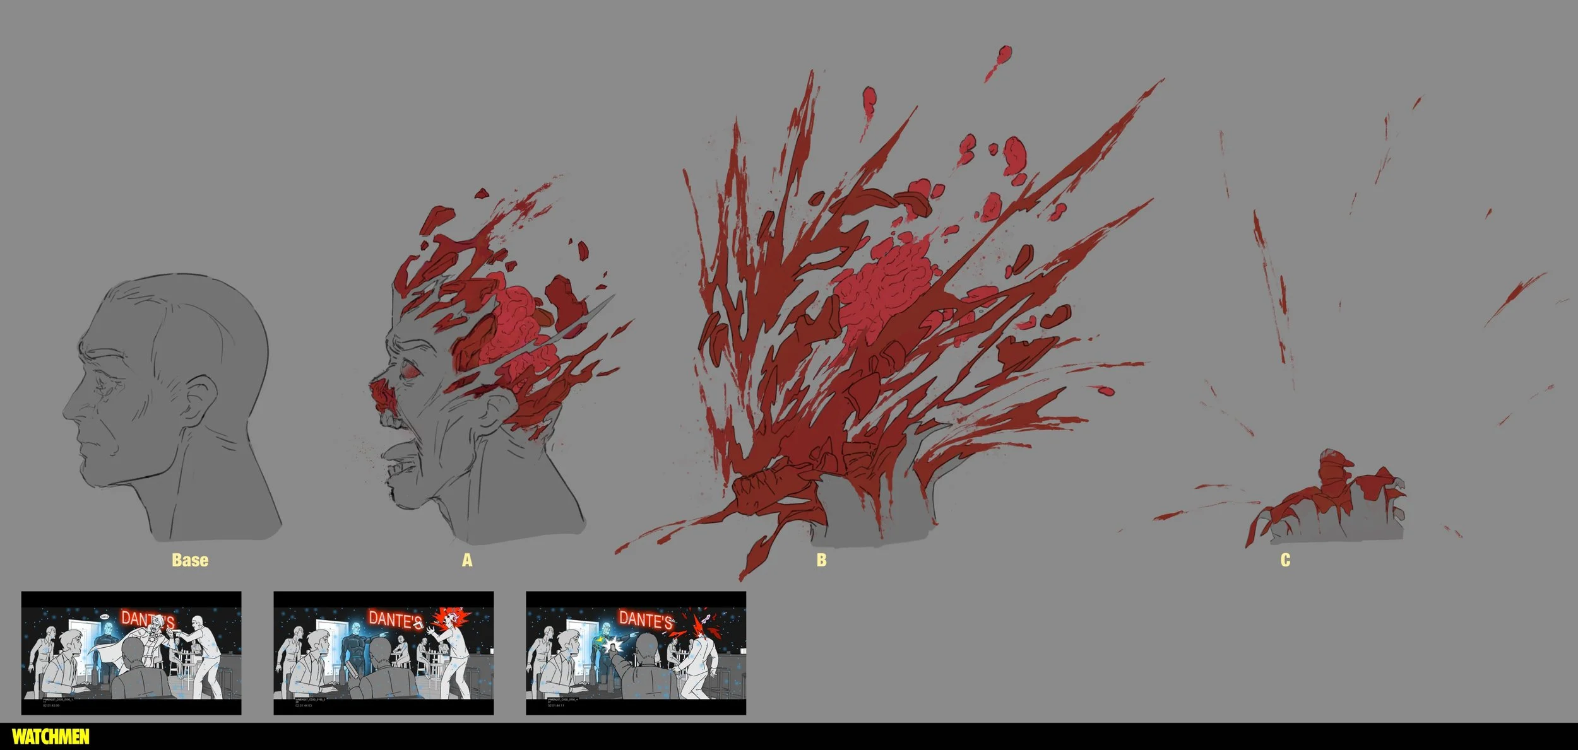Screen dimensions: 1578x750
Task: Click the DANTE'S sign in second thumbnail
Action: tap(395, 619)
